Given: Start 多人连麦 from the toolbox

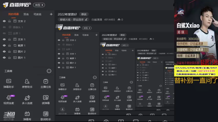Looking at the screenshot, I should click(x=27, y=99).
